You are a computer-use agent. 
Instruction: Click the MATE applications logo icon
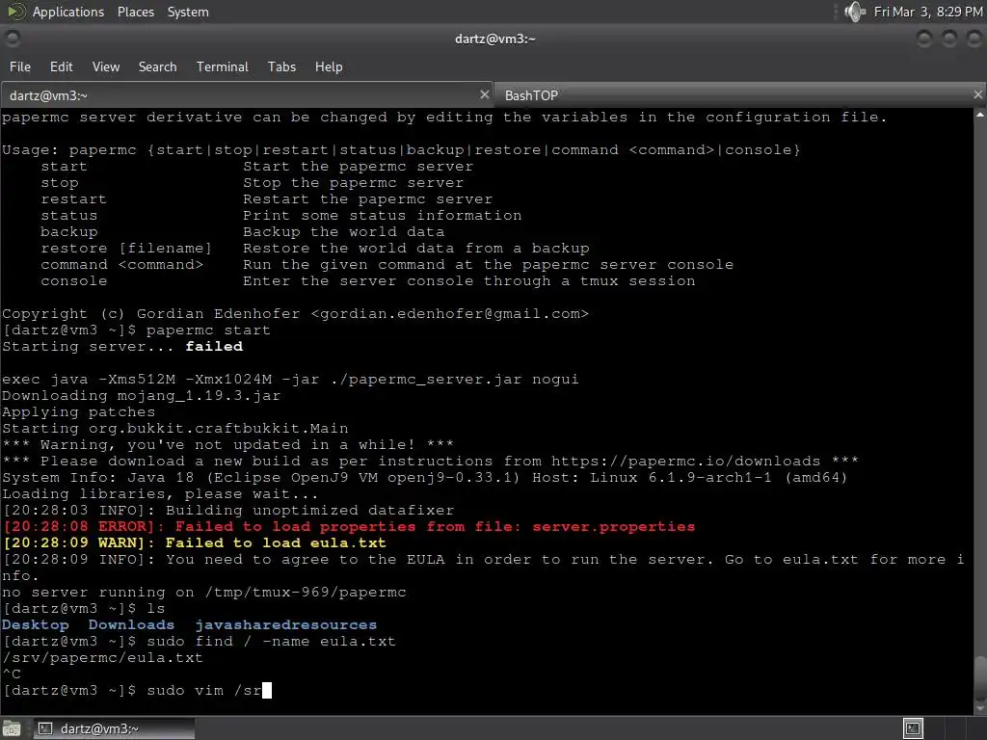tap(15, 12)
